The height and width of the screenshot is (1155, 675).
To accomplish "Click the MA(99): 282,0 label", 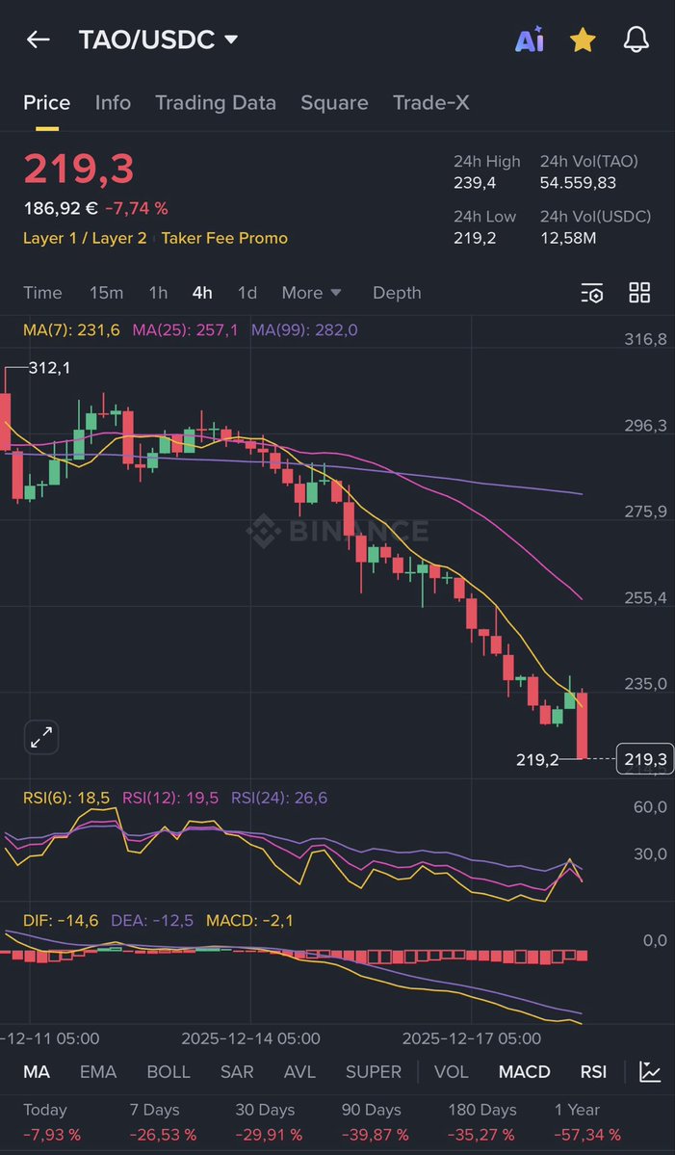I will point(304,330).
